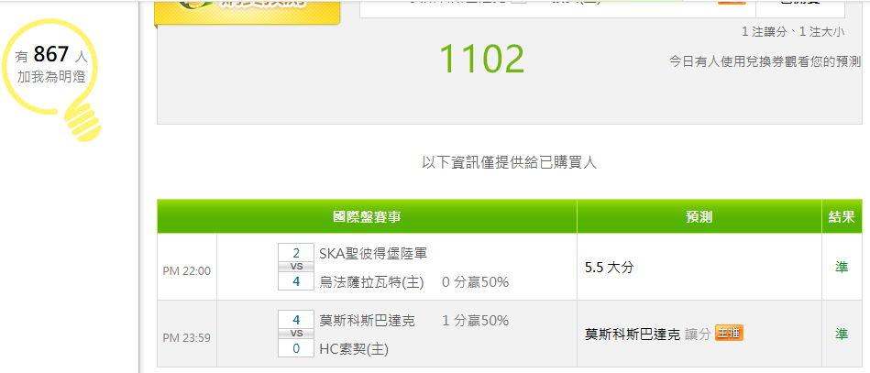Click the yellow banner ribbon at top
Screen dimensions: 870x373
[x=247, y=12]
